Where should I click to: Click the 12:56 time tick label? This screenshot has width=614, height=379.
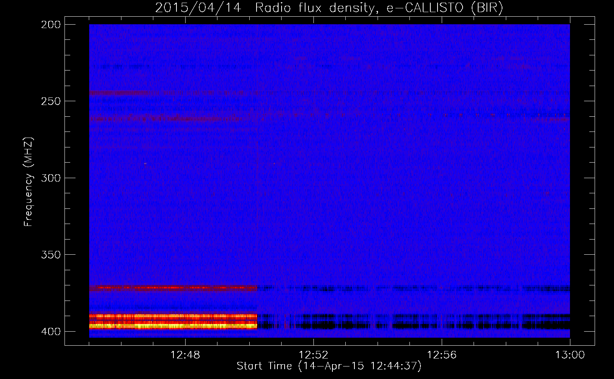coord(442,355)
